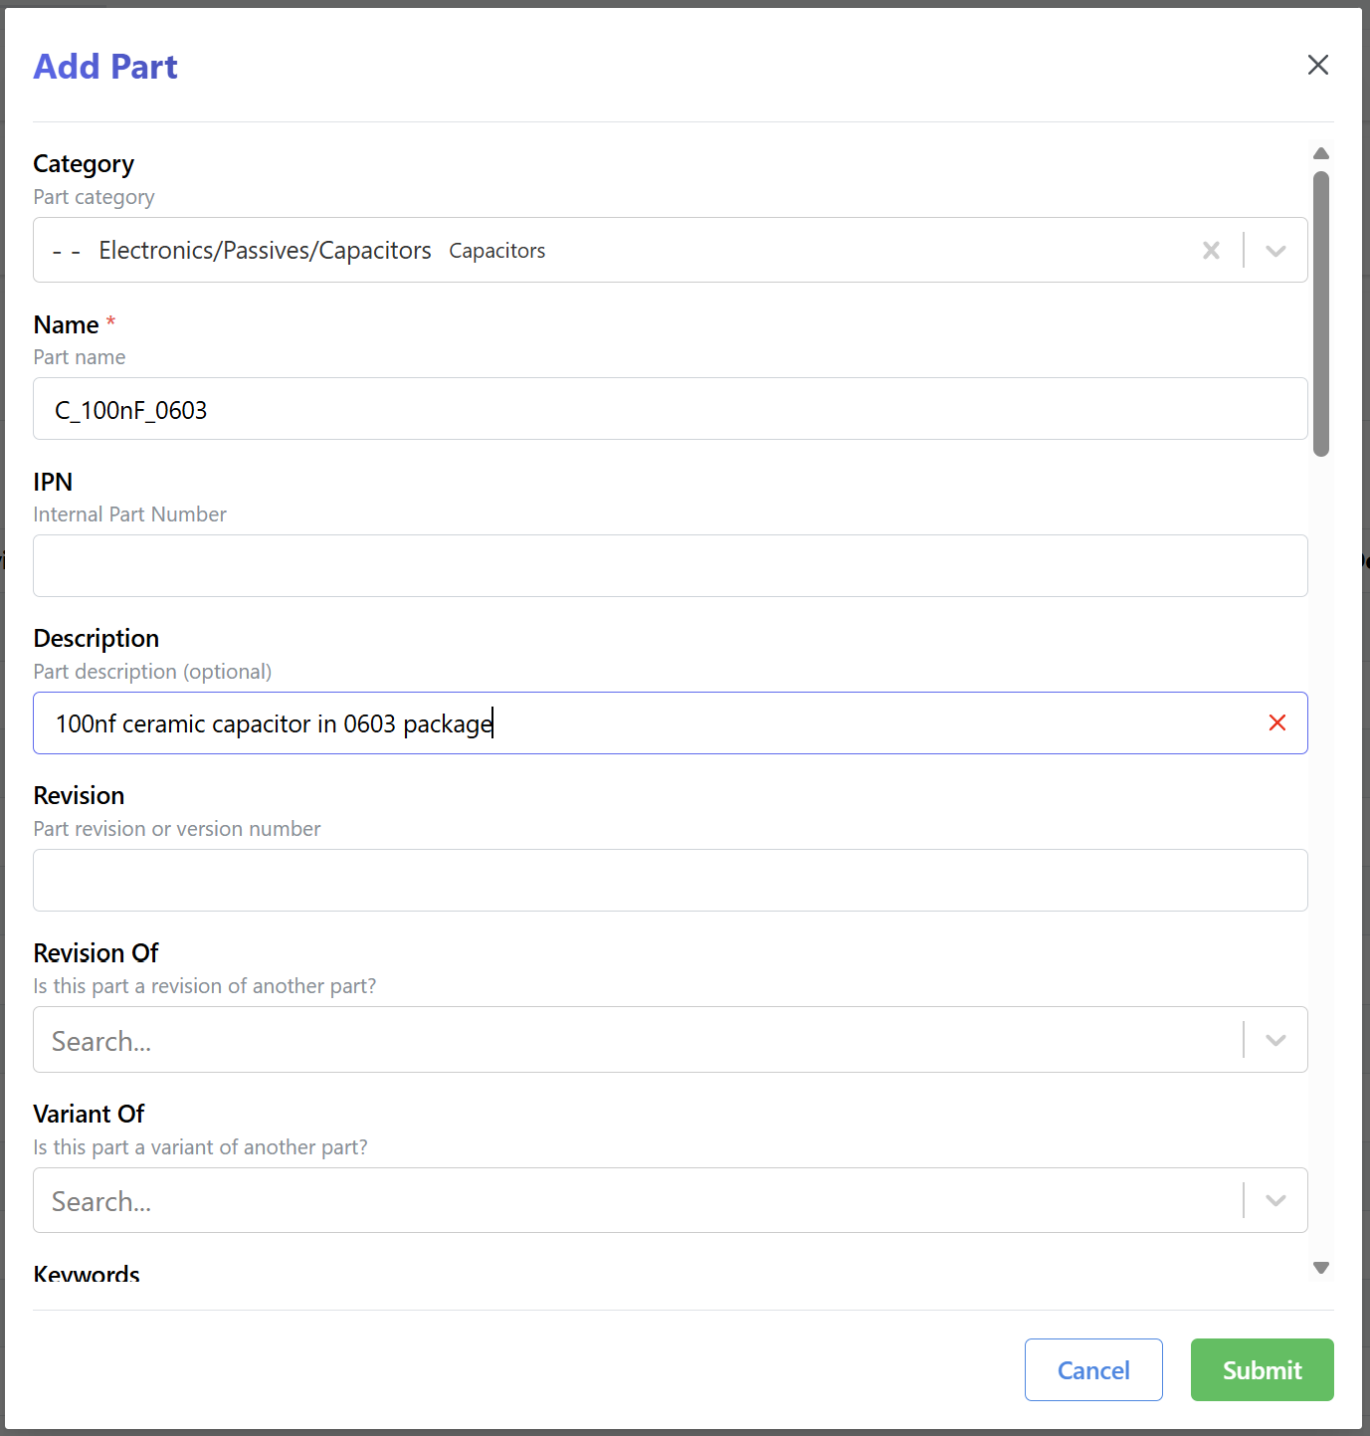Submit the new part form

[x=1262, y=1370]
